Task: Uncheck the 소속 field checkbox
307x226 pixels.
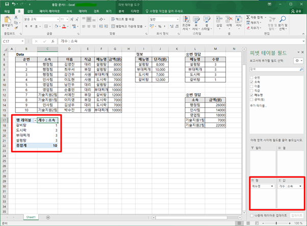Action: 251,82
